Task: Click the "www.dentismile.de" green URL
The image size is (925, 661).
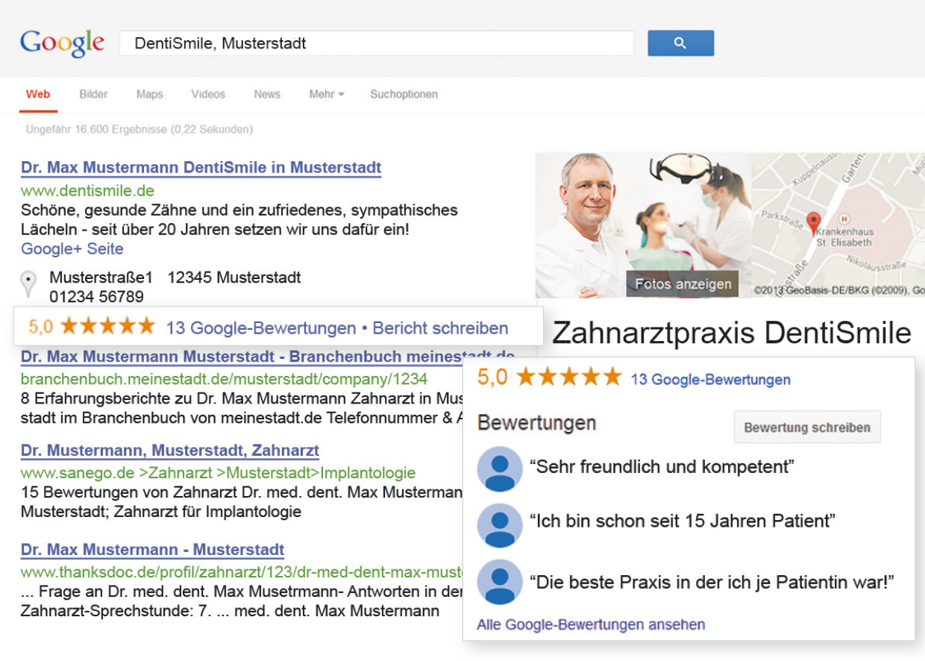Action: click(88, 190)
